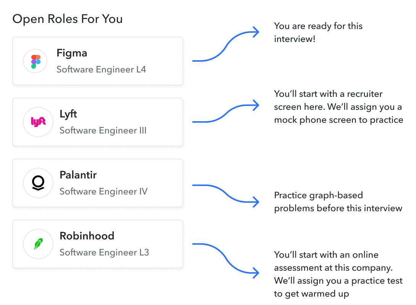Click the Figma card job title text
This screenshot has height=305, width=416.
coord(101,69)
